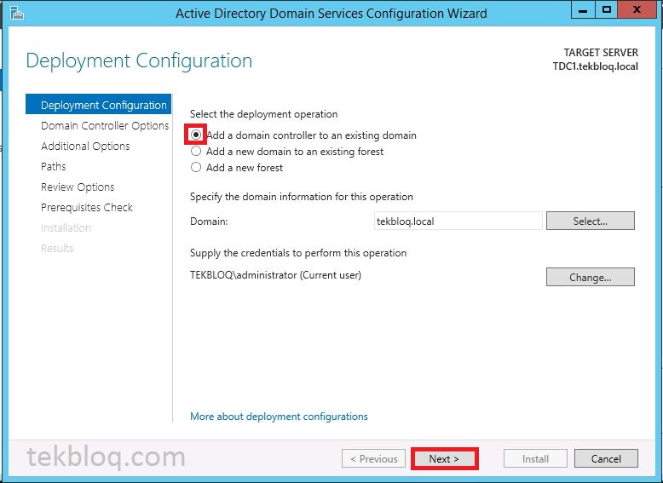Click the < Previous button

click(x=374, y=459)
